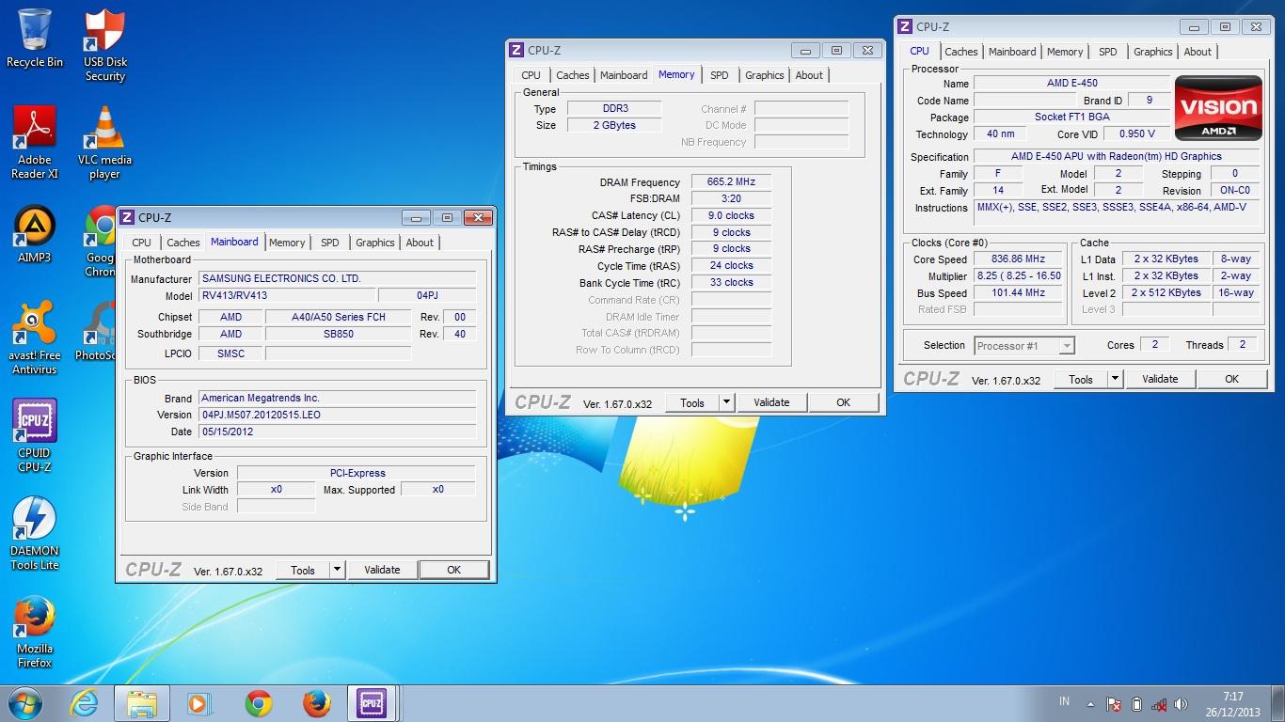
Task: Expand Tools dropdown arrow in Memory window
Action: click(726, 402)
